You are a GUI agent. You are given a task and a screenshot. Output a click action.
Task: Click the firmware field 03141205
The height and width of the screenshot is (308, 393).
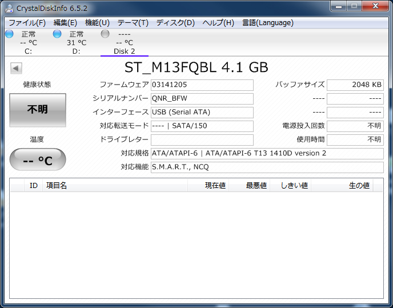pos(202,85)
